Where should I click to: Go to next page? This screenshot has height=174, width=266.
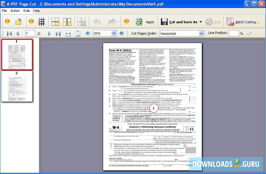49,34
